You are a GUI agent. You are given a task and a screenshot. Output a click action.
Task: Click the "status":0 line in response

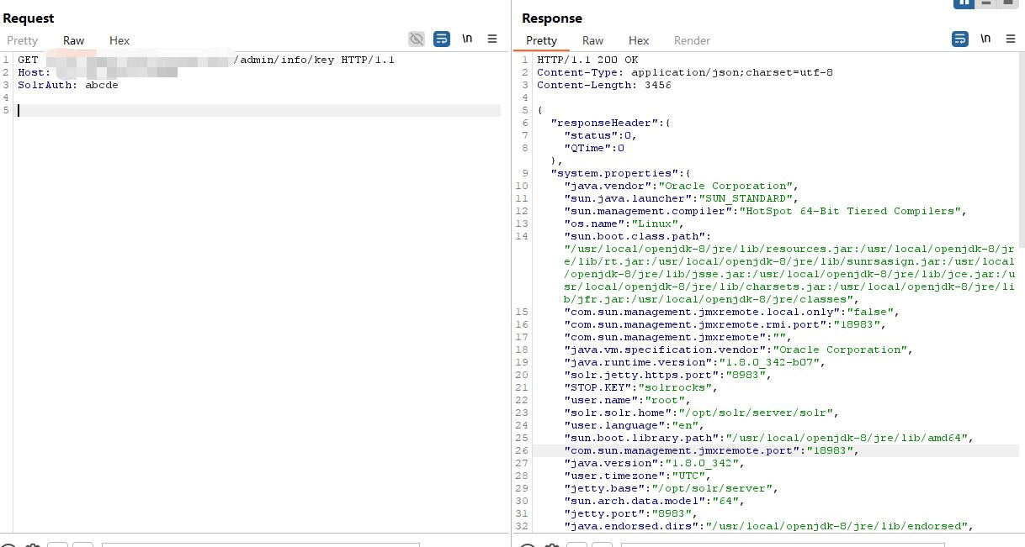pyautogui.click(x=601, y=135)
